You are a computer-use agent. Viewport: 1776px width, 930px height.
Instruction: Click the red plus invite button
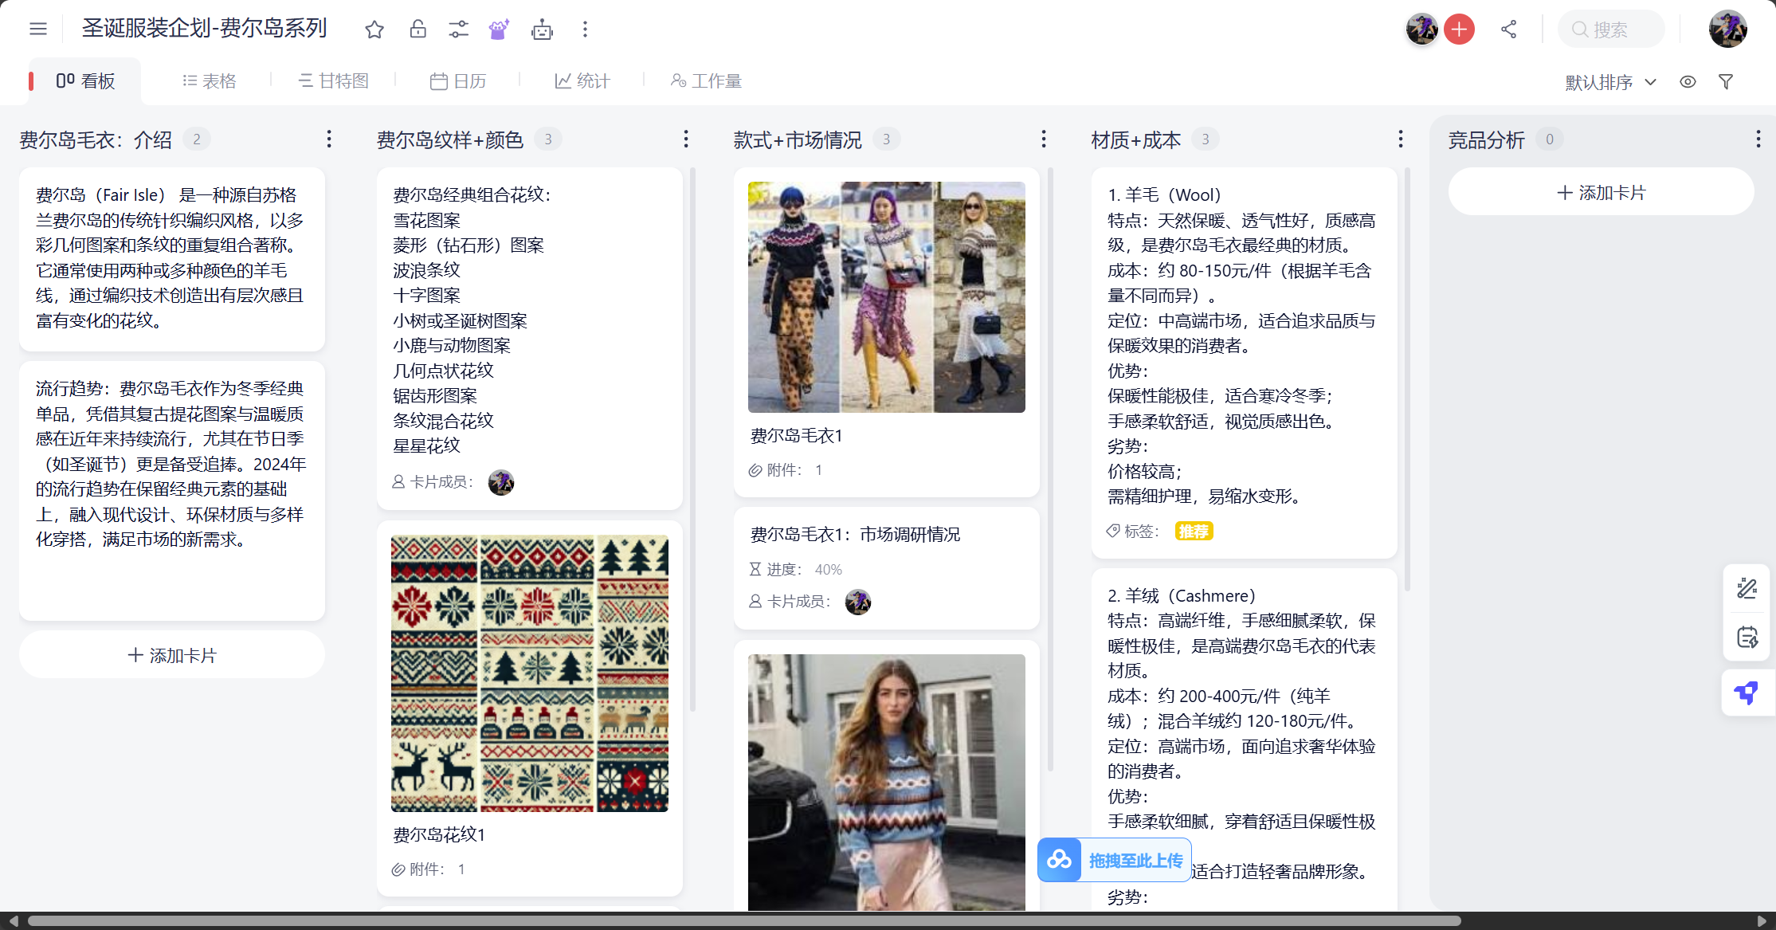1459,29
